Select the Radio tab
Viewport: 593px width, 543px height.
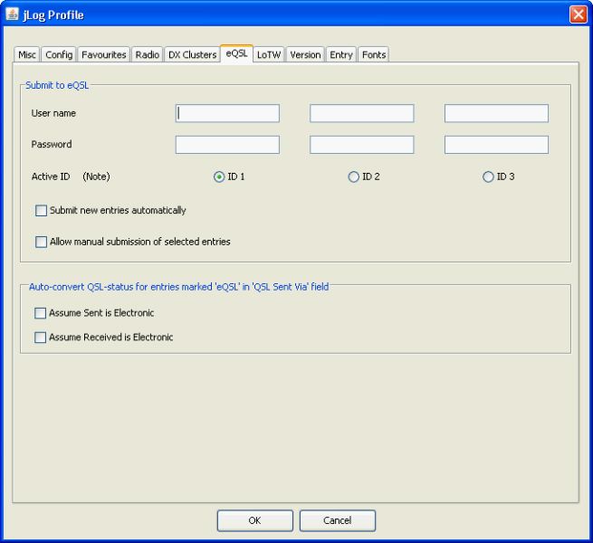click(x=148, y=55)
